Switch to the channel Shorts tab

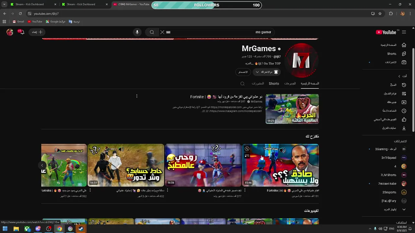tap(274, 83)
